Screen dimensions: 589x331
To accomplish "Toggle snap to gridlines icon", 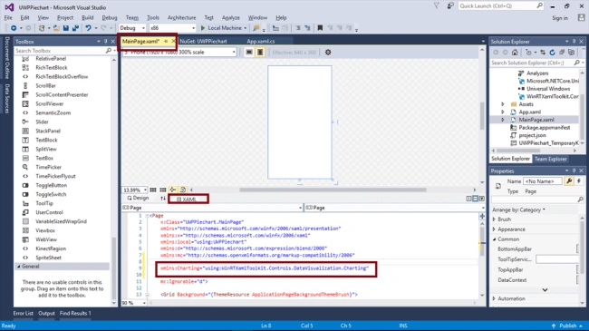I will pos(162,190).
